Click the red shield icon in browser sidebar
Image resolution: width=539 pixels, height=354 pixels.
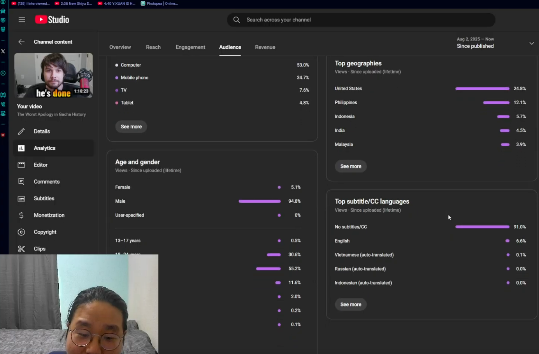pos(3,135)
